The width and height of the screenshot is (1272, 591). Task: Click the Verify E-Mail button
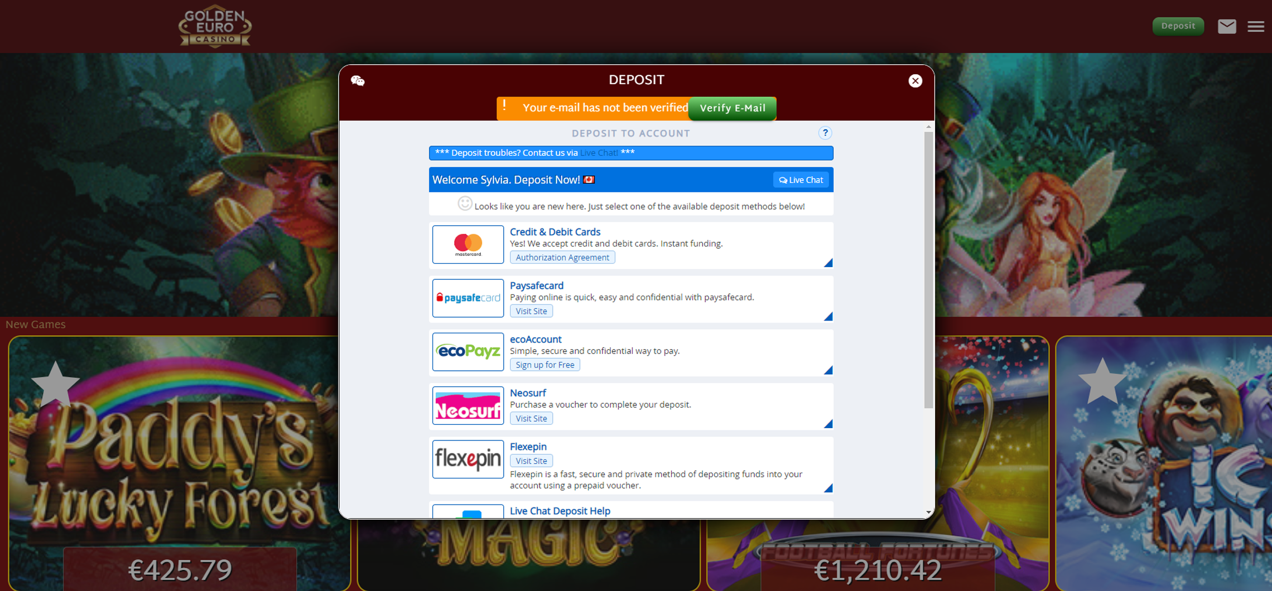(x=733, y=108)
